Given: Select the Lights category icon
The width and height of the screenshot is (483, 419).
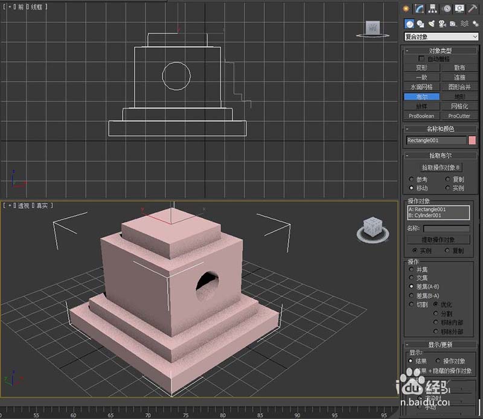Looking at the screenshot, I should [x=431, y=24].
